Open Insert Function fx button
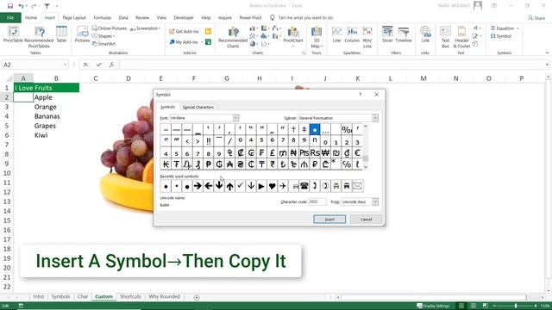Image resolution: width=552 pixels, height=310 pixels. (111, 65)
